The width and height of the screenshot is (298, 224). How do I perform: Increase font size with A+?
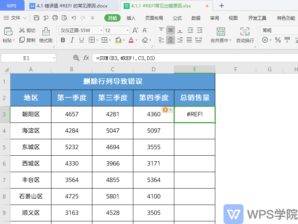coord(136,30)
